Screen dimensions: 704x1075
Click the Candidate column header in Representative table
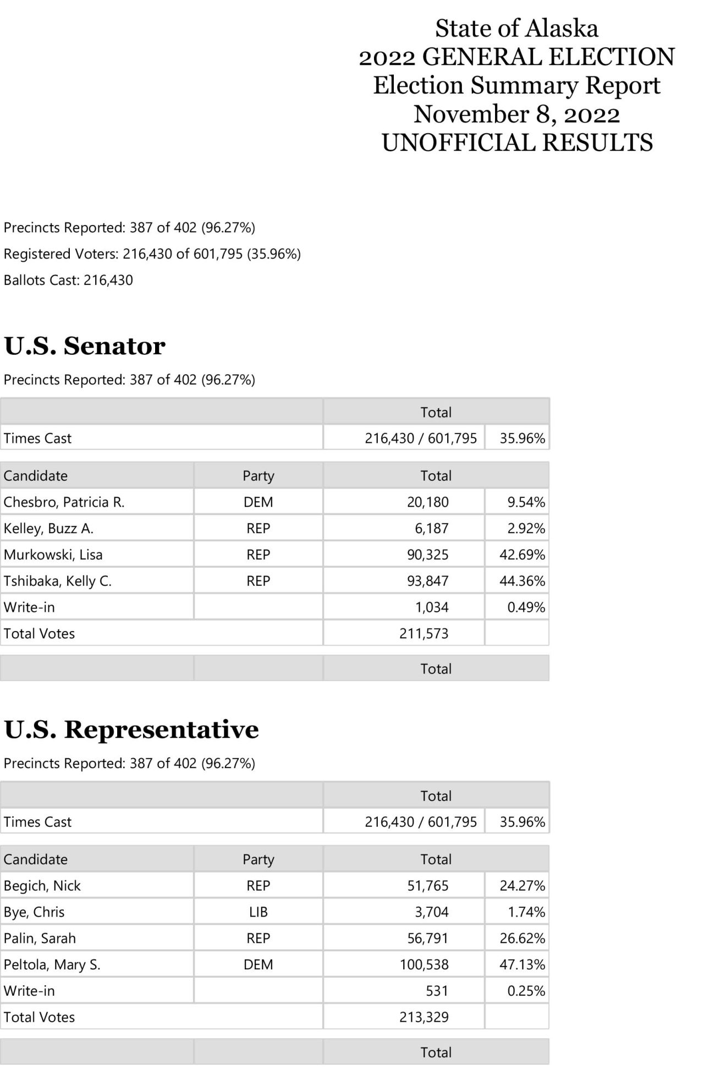[36, 859]
